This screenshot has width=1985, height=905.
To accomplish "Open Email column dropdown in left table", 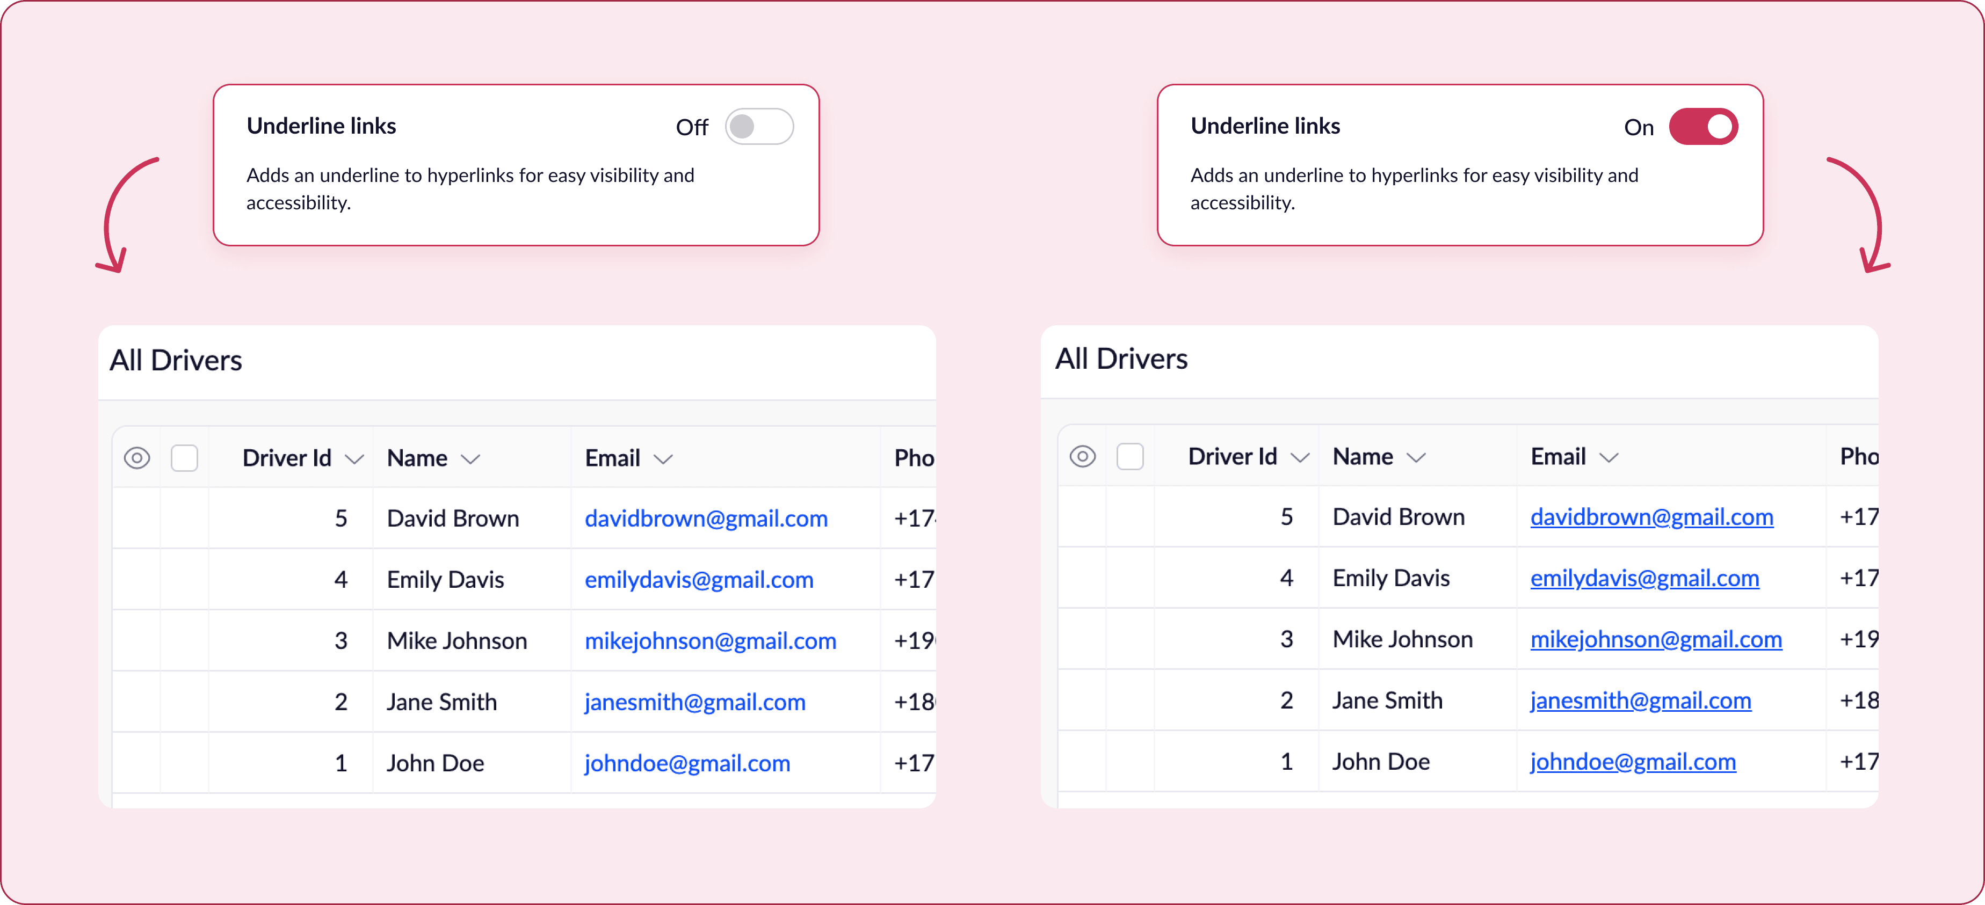I will pos(663,460).
